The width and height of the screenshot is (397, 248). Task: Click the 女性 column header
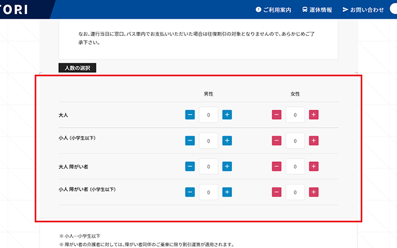point(295,94)
